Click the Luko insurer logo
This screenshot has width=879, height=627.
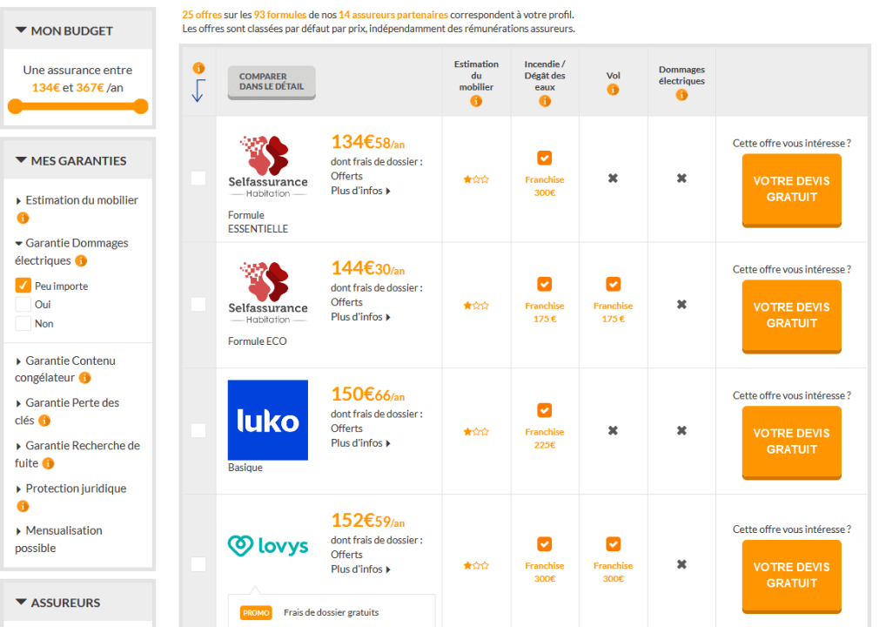[267, 420]
